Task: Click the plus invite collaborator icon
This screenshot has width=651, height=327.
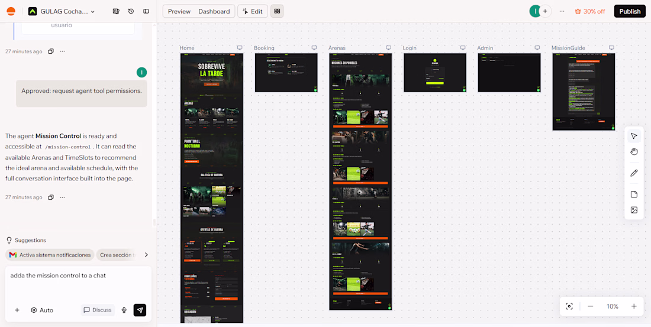Action: (545, 12)
